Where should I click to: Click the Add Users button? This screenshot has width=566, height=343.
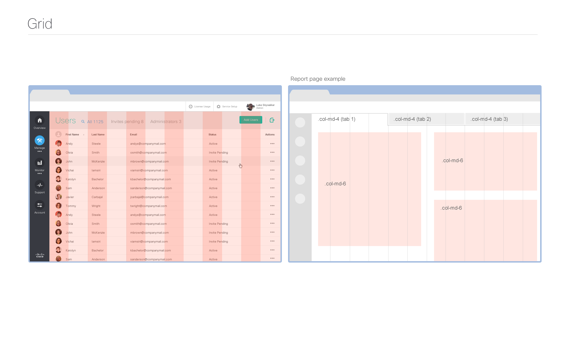(251, 120)
